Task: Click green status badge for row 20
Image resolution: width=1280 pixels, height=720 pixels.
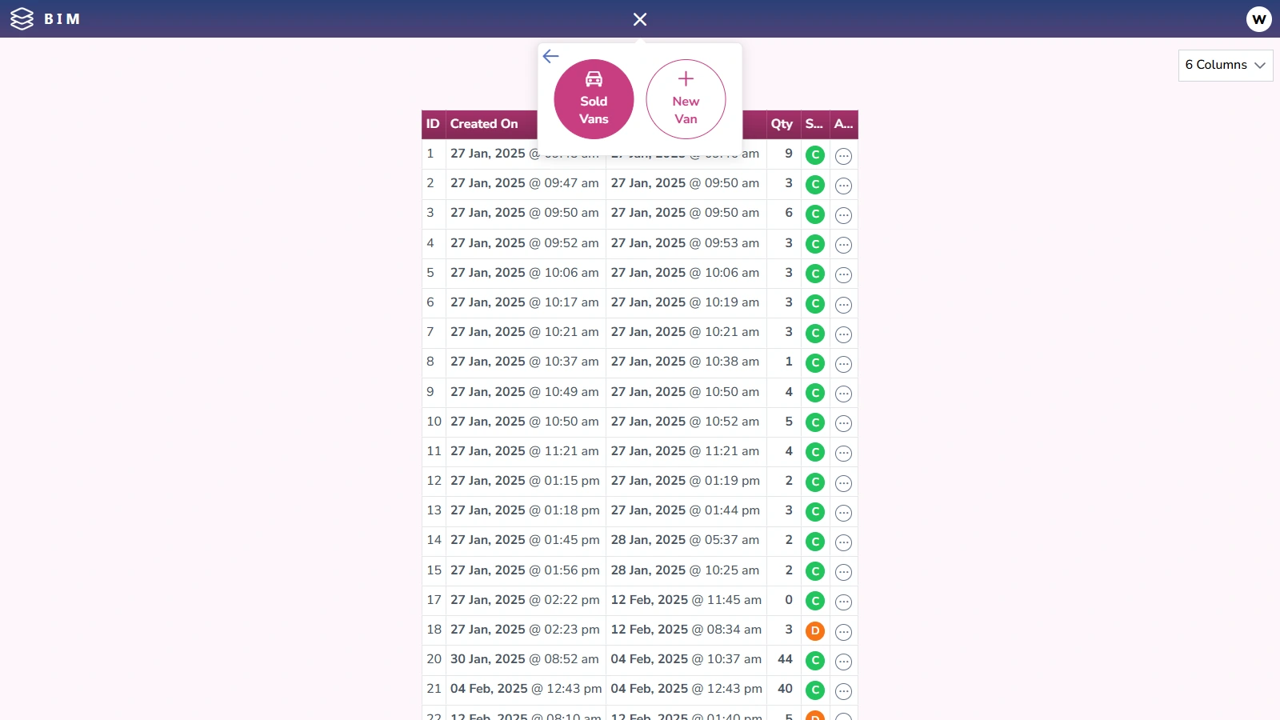Action: (814, 660)
